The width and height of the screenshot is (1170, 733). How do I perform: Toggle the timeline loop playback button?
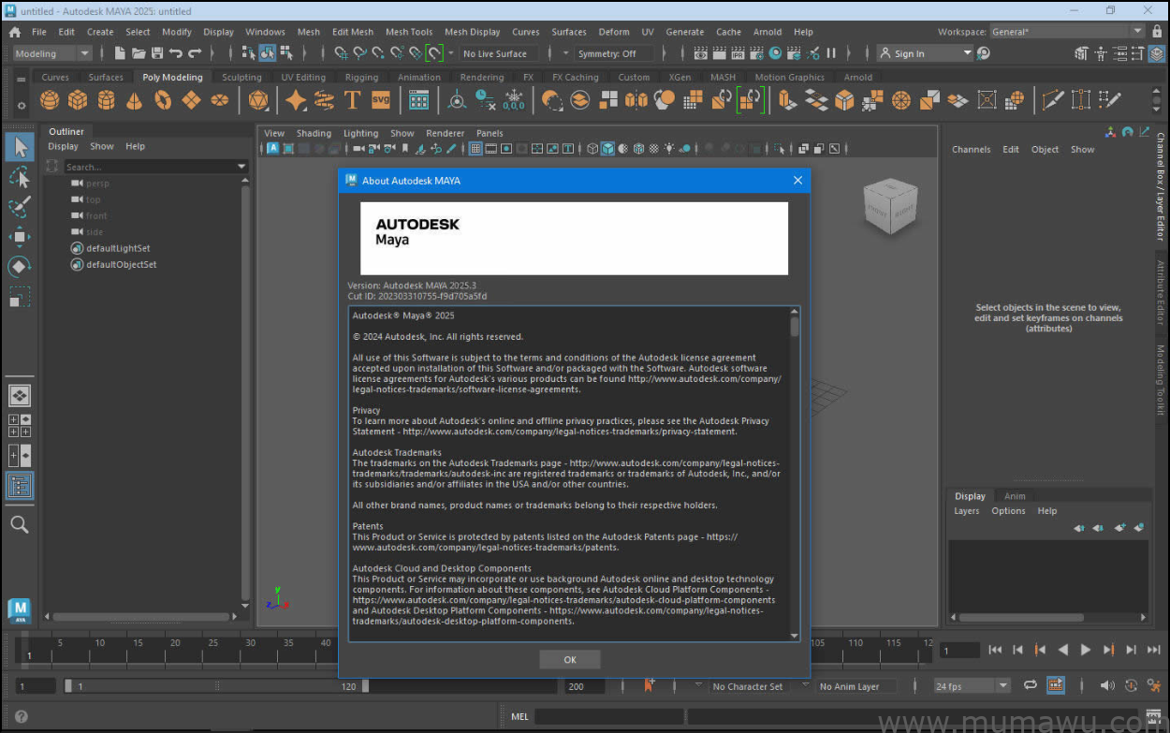coord(1030,686)
